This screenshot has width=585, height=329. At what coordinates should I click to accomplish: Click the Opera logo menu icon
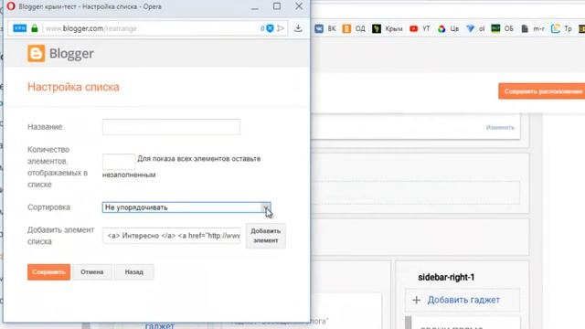(x=11, y=6)
